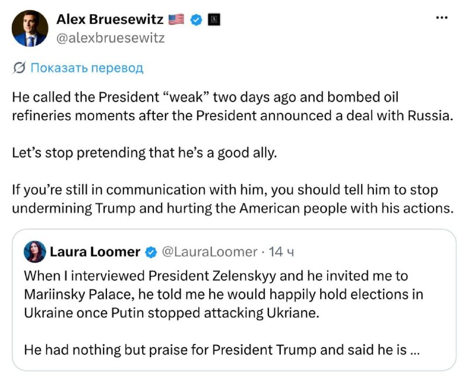Click the American flag emoji beside name
This screenshot has width=468, height=379.
click(x=177, y=19)
